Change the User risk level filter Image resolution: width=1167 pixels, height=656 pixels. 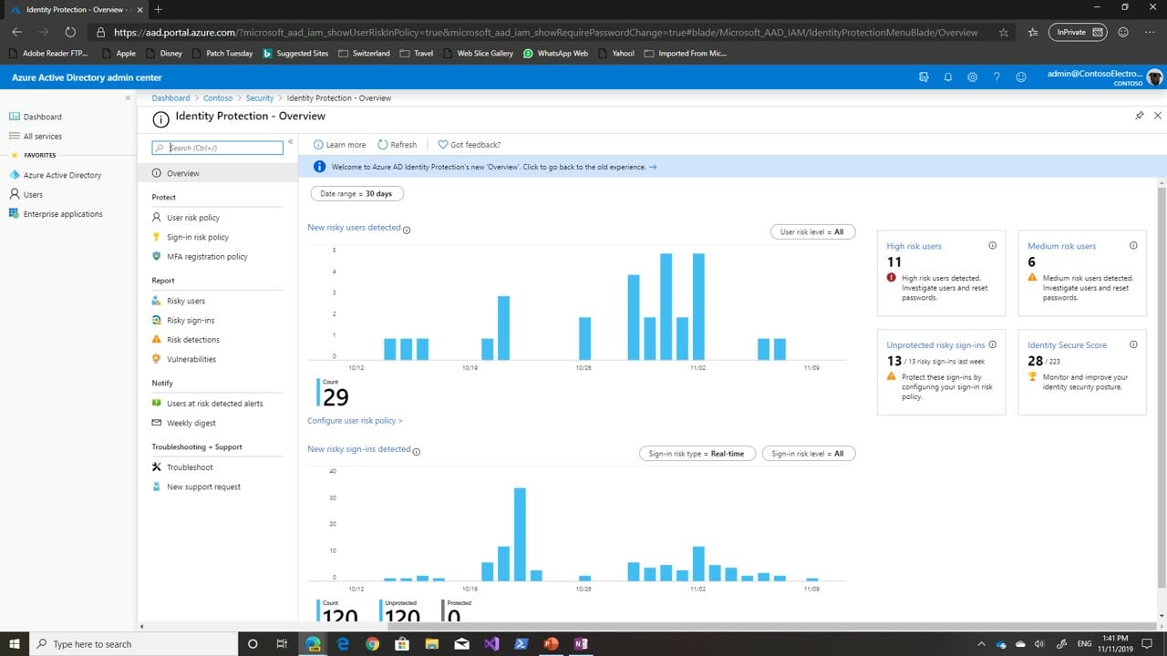click(812, 231)
